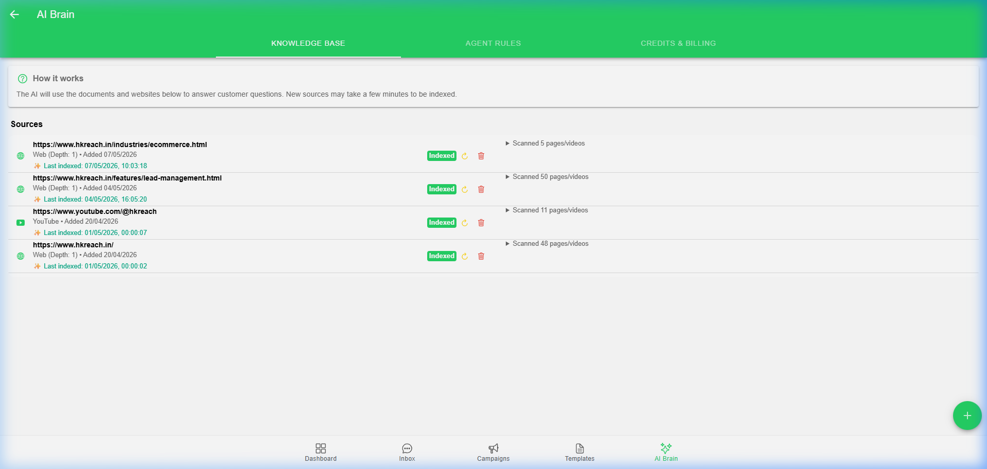Screen dimensions: 987x469
Task: Expand Scanned 5 pages/videos details
Action: [545, 143]
